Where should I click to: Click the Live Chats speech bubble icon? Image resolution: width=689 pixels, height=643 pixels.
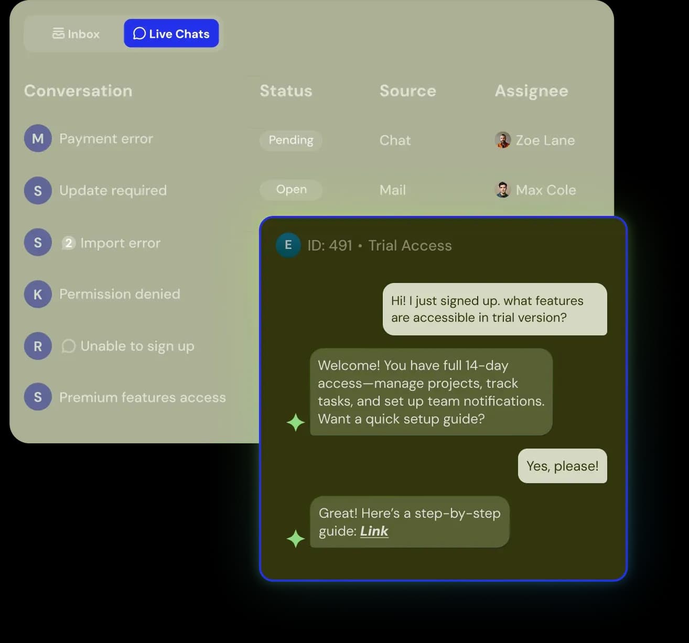[x=138, y=34]
